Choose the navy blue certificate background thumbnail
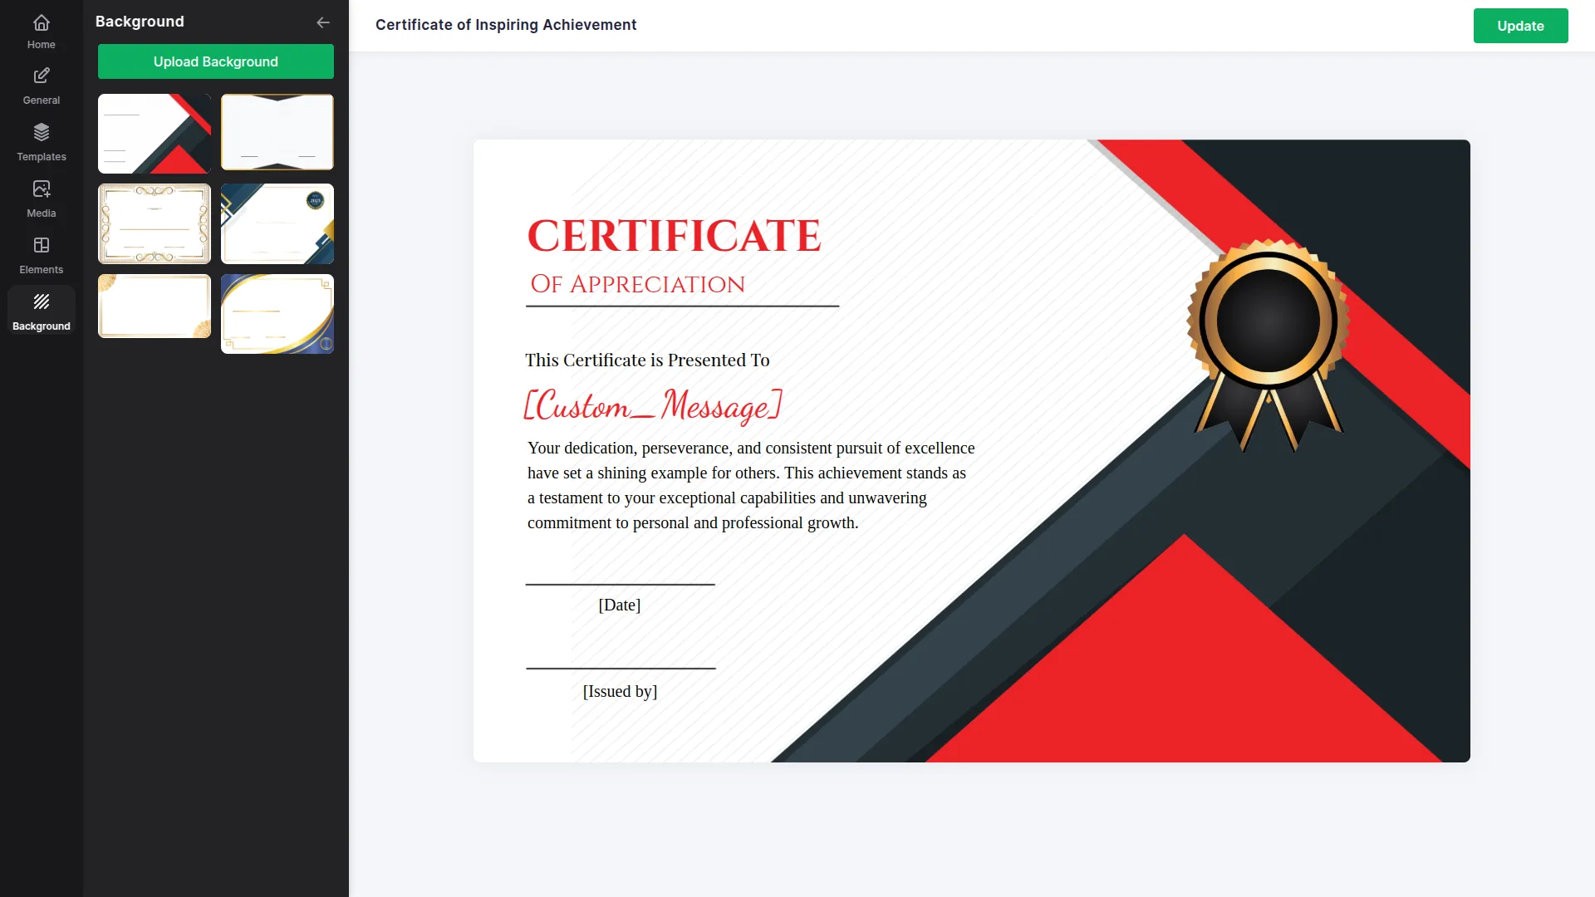The height and width of the screenshot is (897, 1595). click(277, 223)
